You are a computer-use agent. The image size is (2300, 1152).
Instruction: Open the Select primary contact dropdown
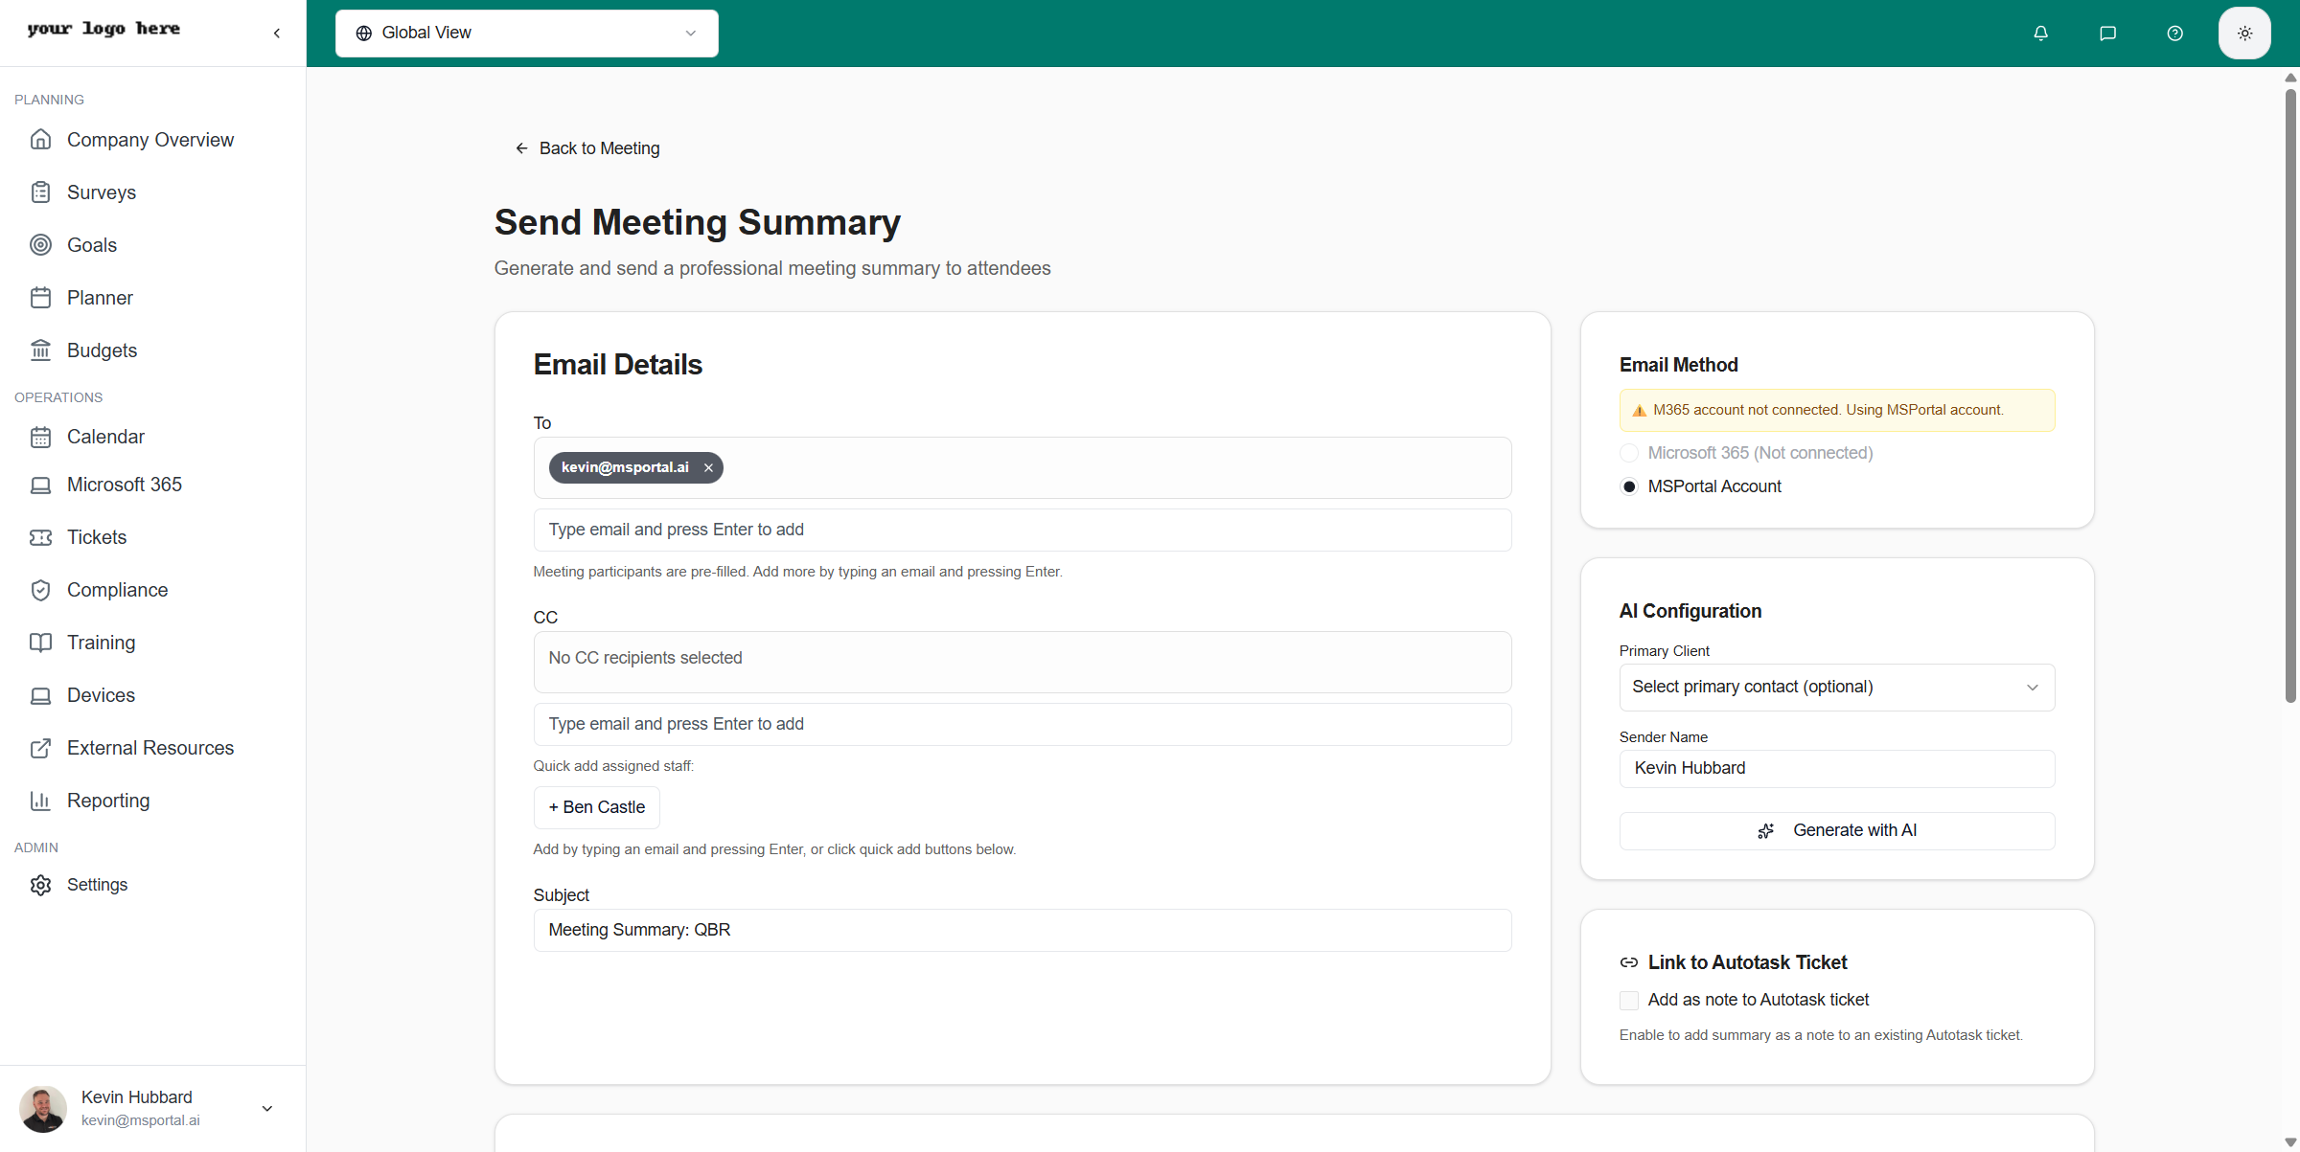tap(1835, 687)
